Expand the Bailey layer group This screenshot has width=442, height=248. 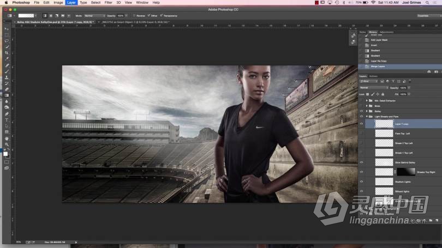[367, 111]
